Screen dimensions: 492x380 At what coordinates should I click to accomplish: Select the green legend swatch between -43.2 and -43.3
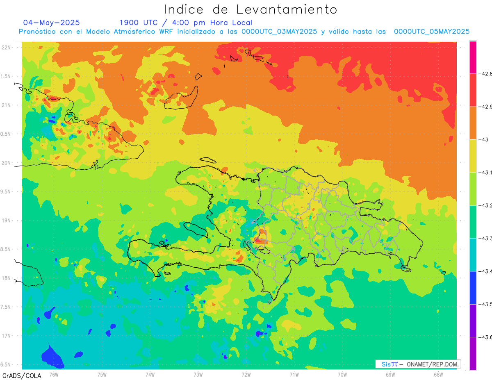tap(473, 222)
